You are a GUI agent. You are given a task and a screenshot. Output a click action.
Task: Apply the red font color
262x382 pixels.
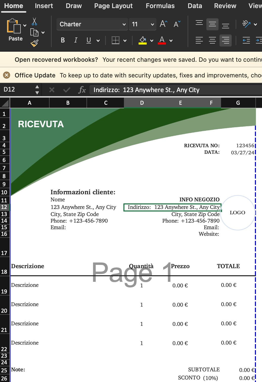(x=162, y=40)
